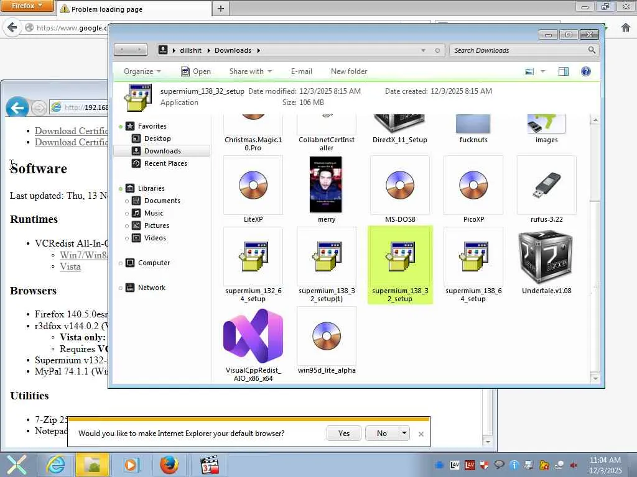Image resolution: width=637 pixels, height=477 pixels.
Task: Select the Undertale.v1.08 archive
Action: [x=546, y=262]
